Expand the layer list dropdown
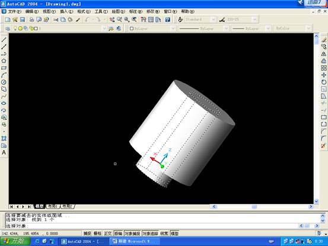 pos(104,28)
